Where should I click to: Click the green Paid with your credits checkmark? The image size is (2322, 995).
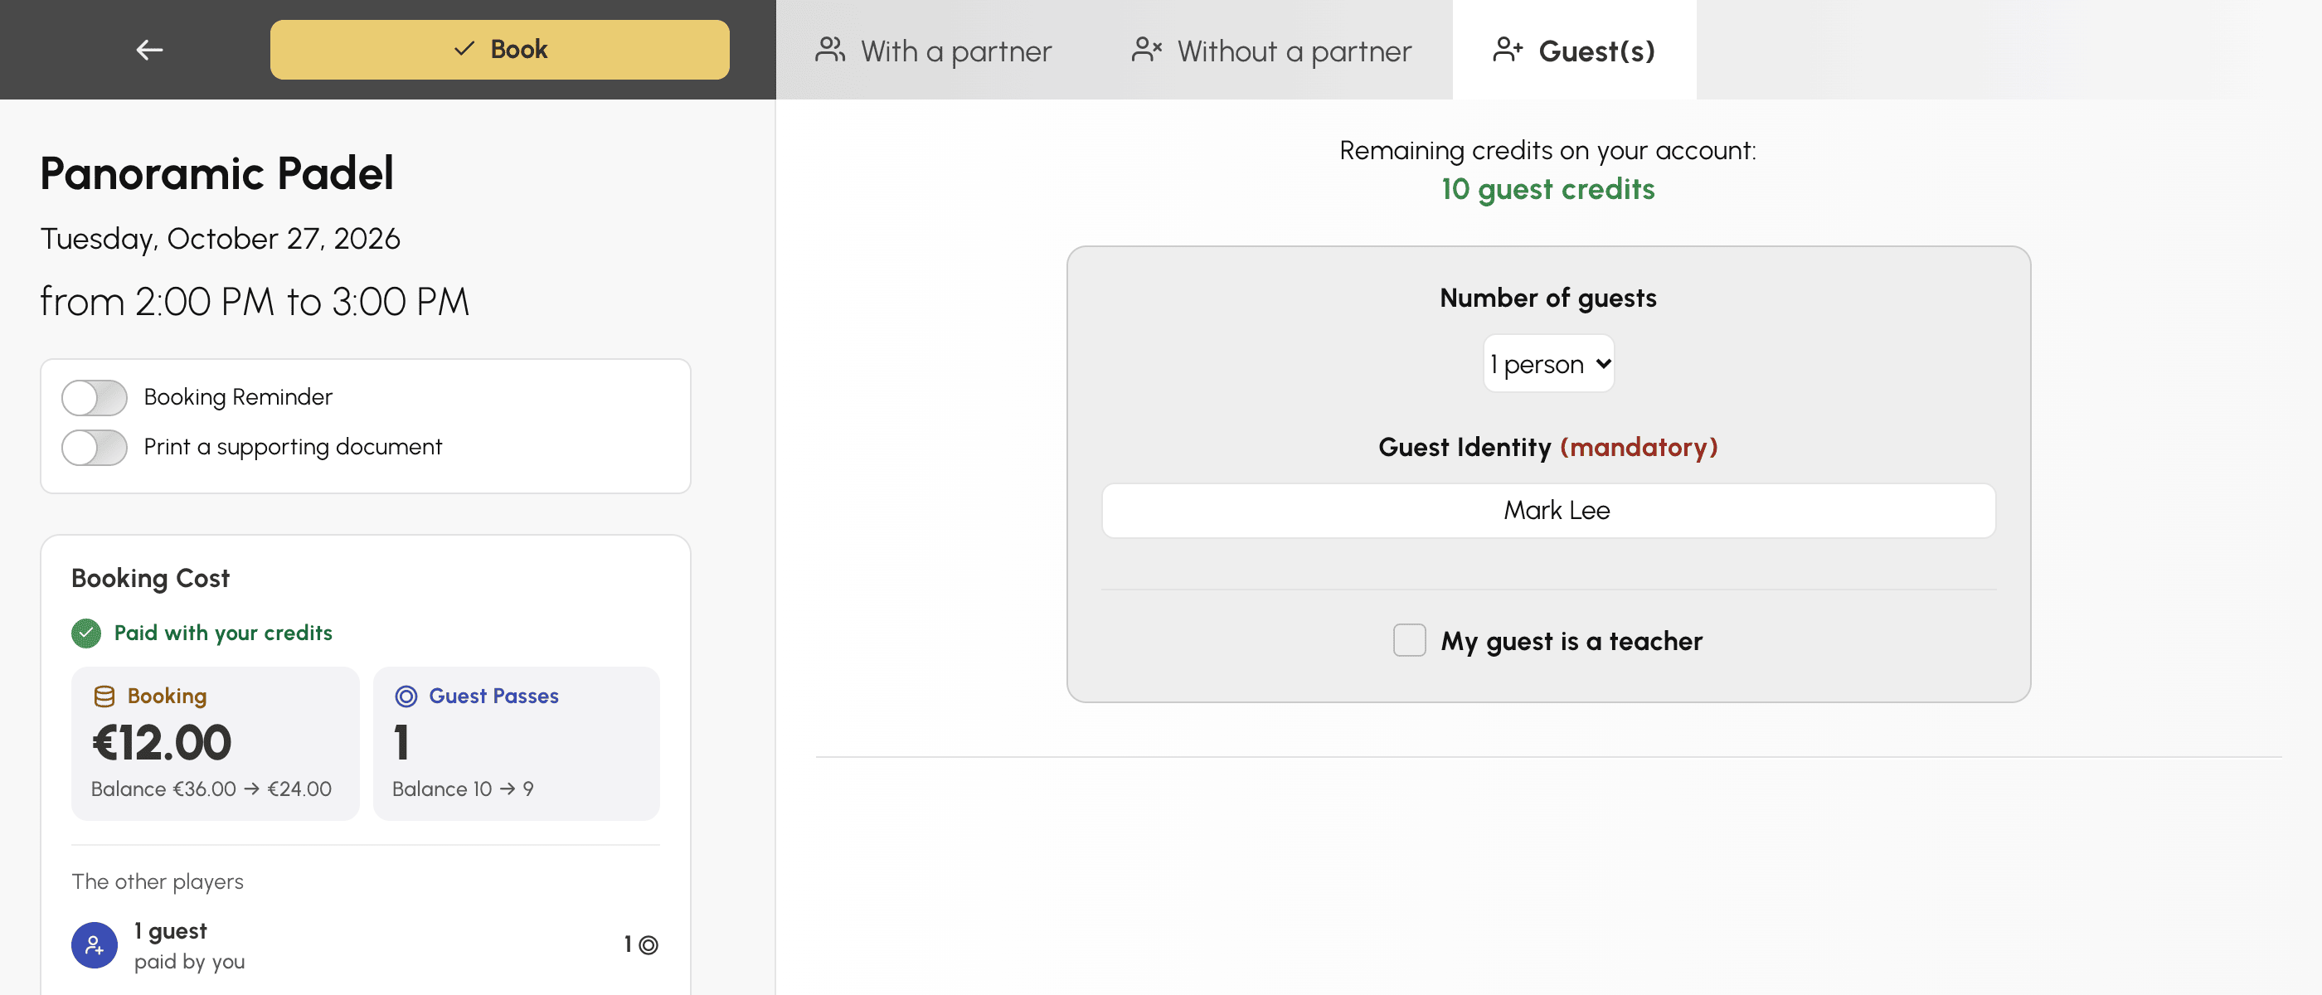[x=86, y=633]
